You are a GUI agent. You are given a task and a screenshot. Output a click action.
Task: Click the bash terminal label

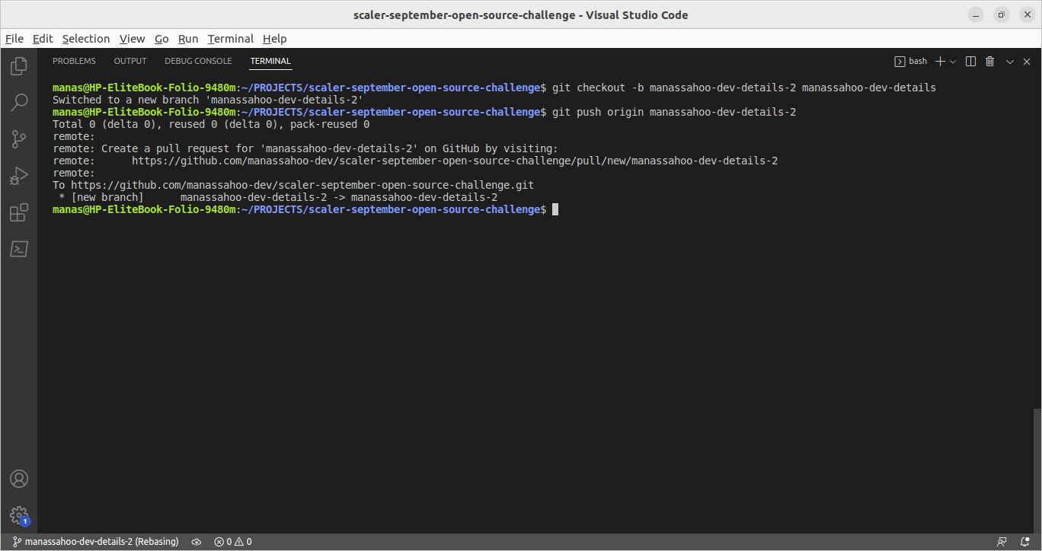click(911, 61)
